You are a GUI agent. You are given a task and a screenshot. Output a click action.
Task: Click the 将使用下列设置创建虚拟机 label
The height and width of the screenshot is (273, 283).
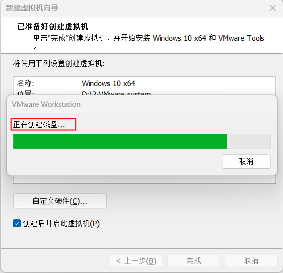coord(59,64)
